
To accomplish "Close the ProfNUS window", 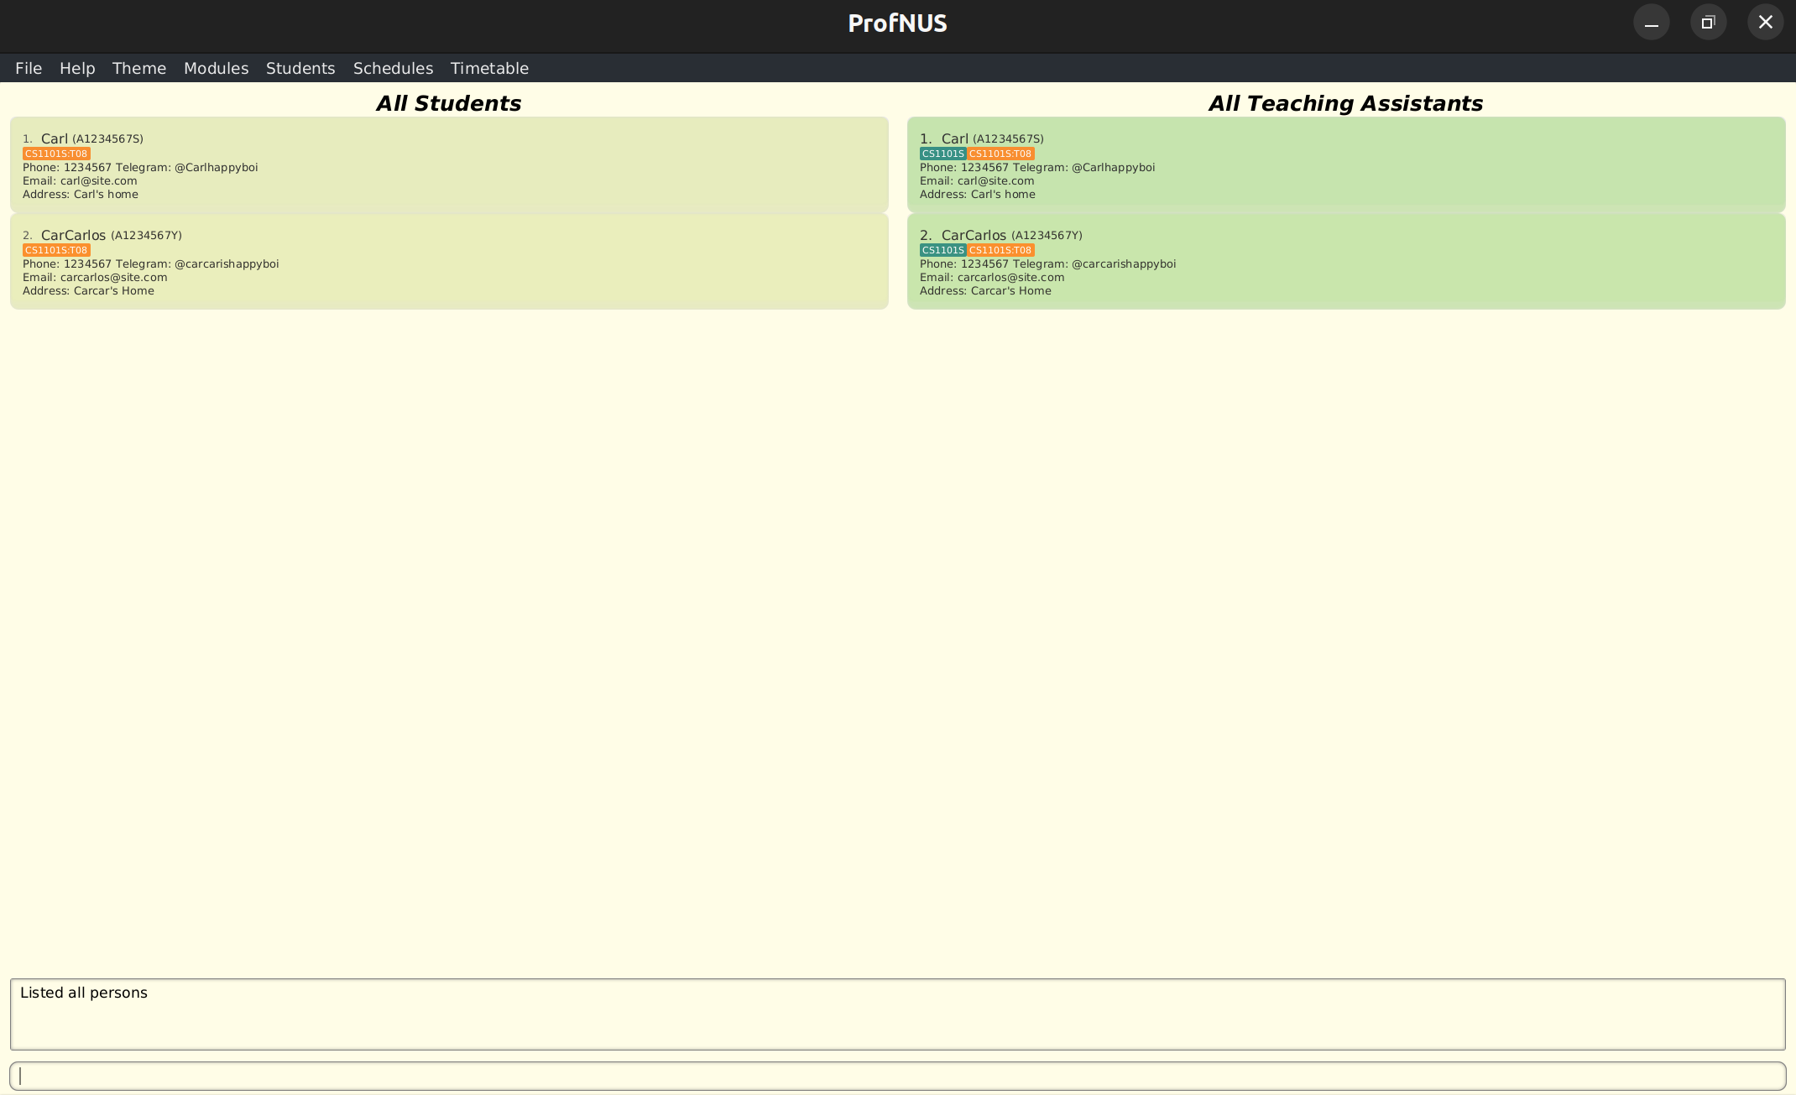I will pyautogui.click(x=1765, y=23).
